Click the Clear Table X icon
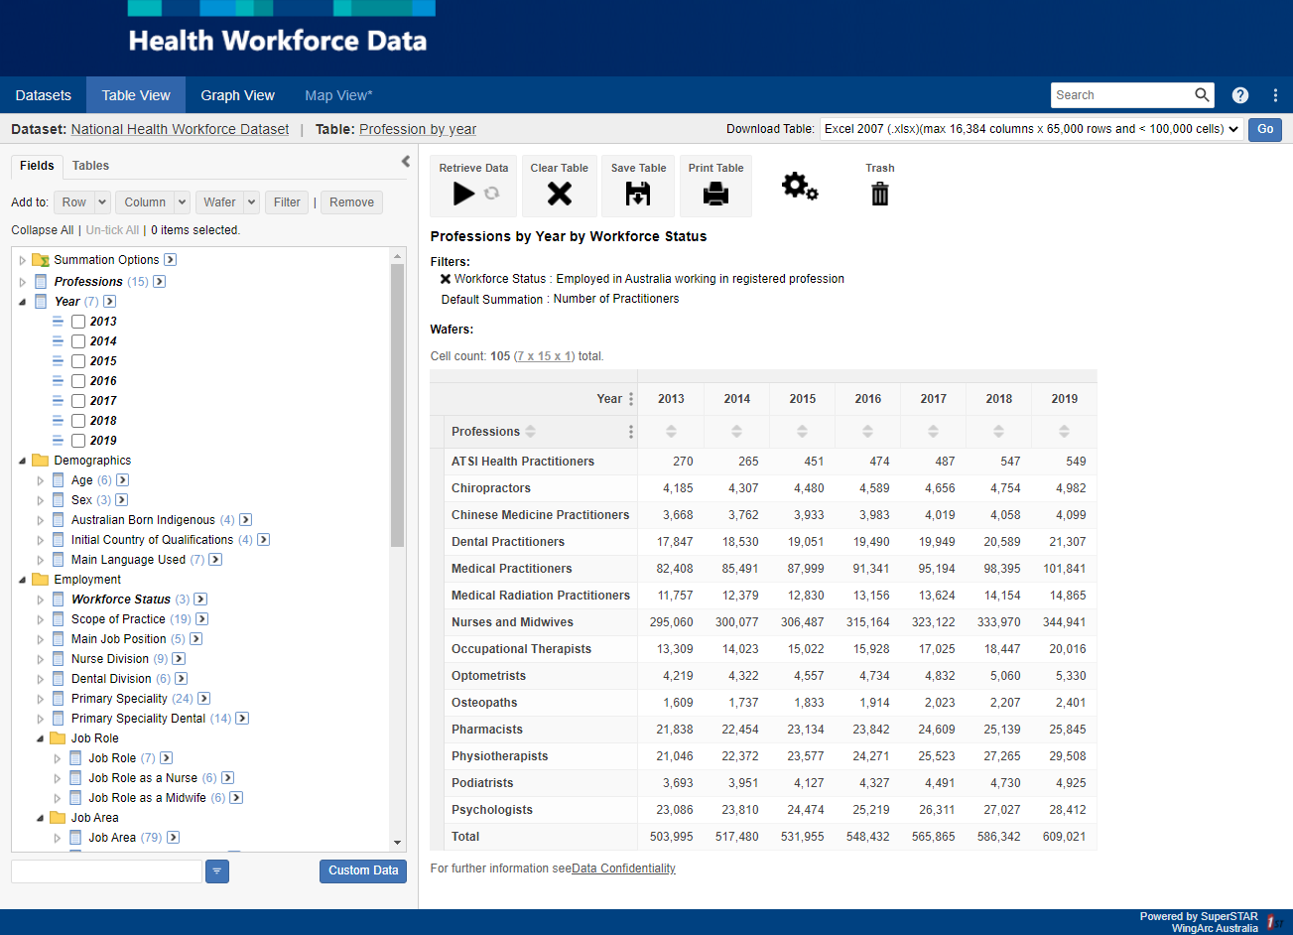 point(559,194)
